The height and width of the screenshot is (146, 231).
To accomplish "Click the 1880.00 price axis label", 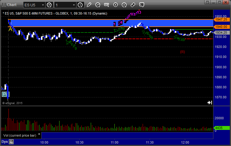I will click(221, 87).
